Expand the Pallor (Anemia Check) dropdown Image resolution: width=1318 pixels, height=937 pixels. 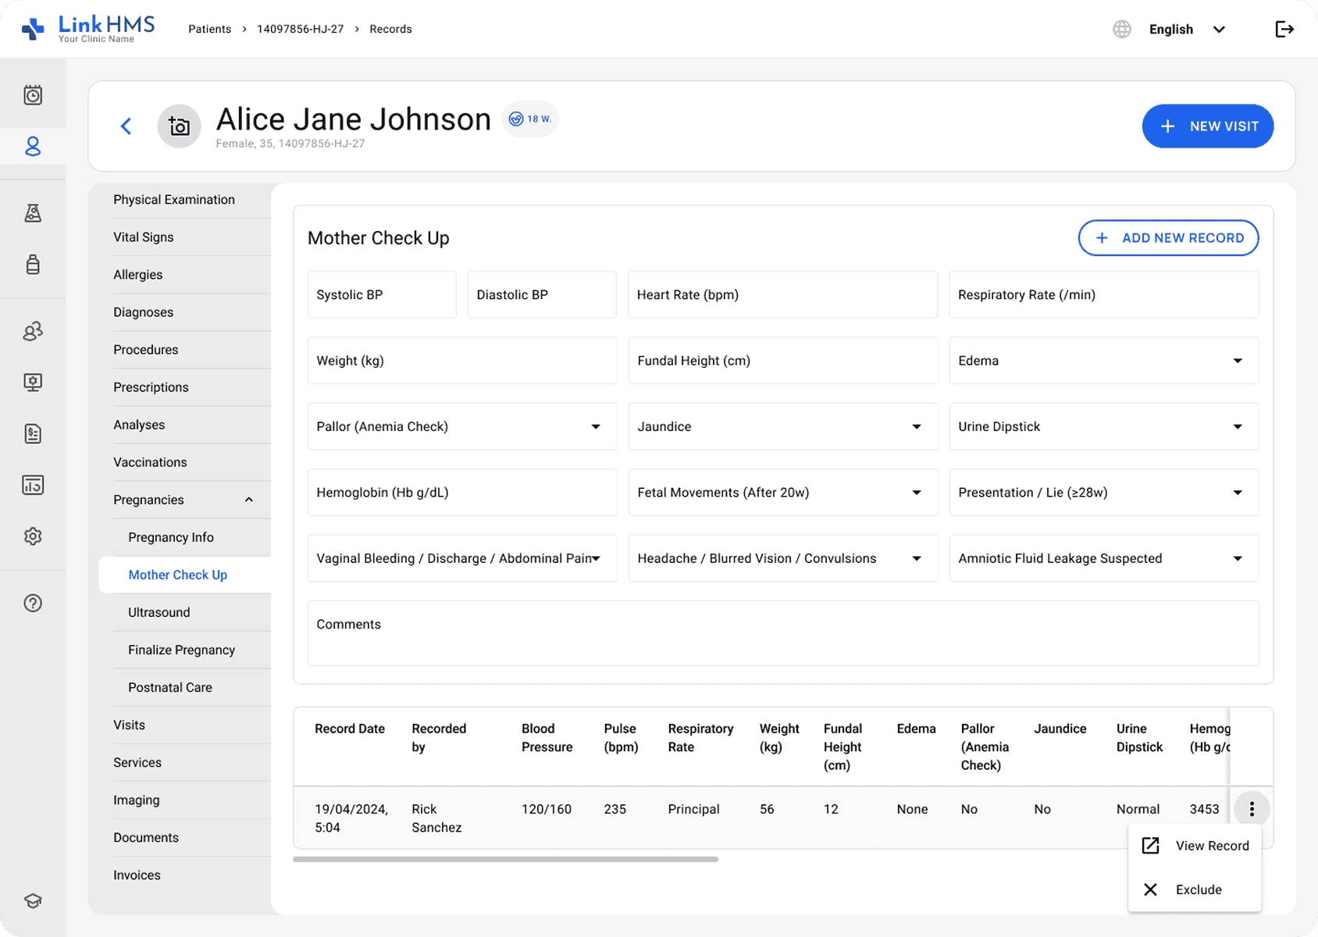[461, 426]
